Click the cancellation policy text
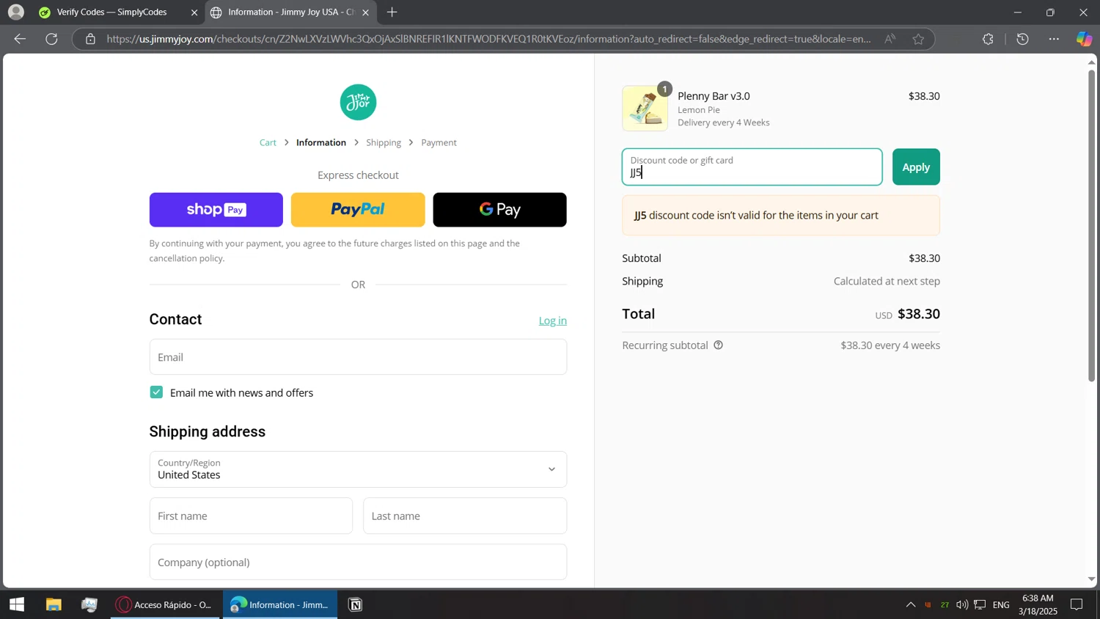 186,258
